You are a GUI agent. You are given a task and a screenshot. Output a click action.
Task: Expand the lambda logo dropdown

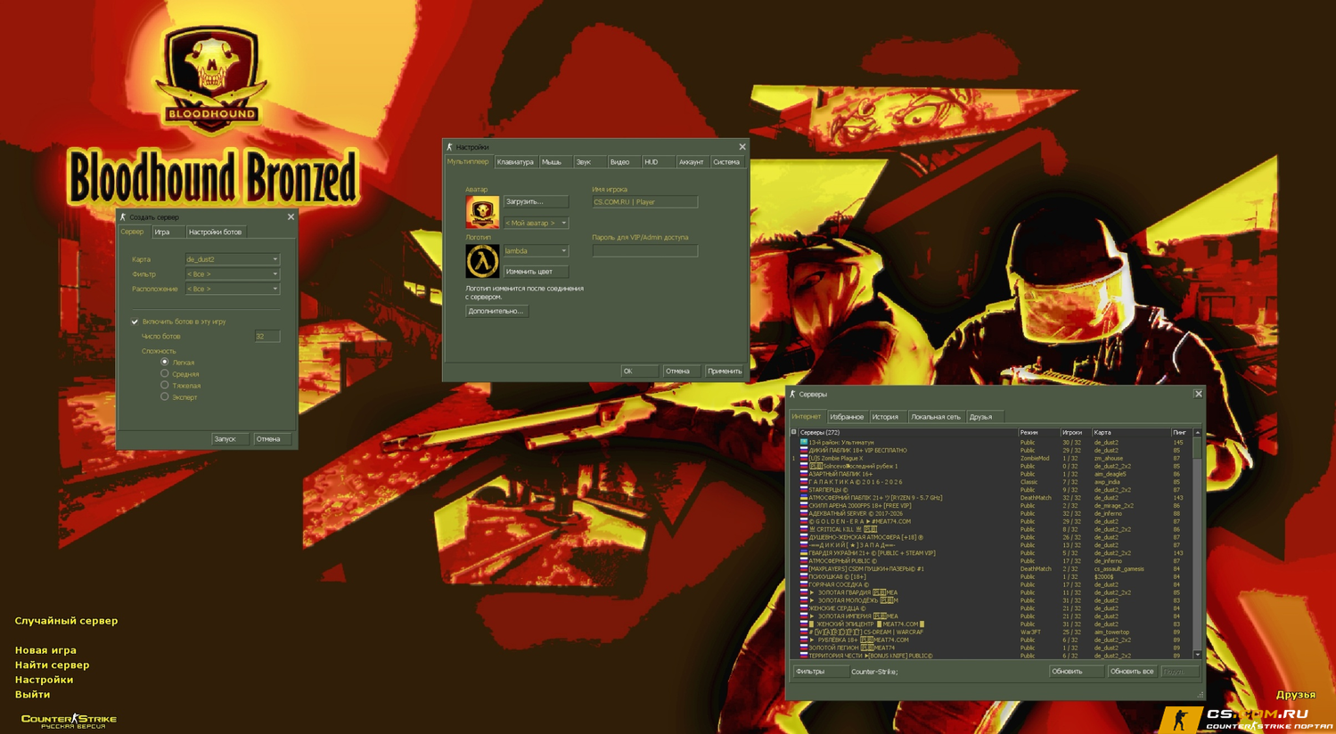536,251
